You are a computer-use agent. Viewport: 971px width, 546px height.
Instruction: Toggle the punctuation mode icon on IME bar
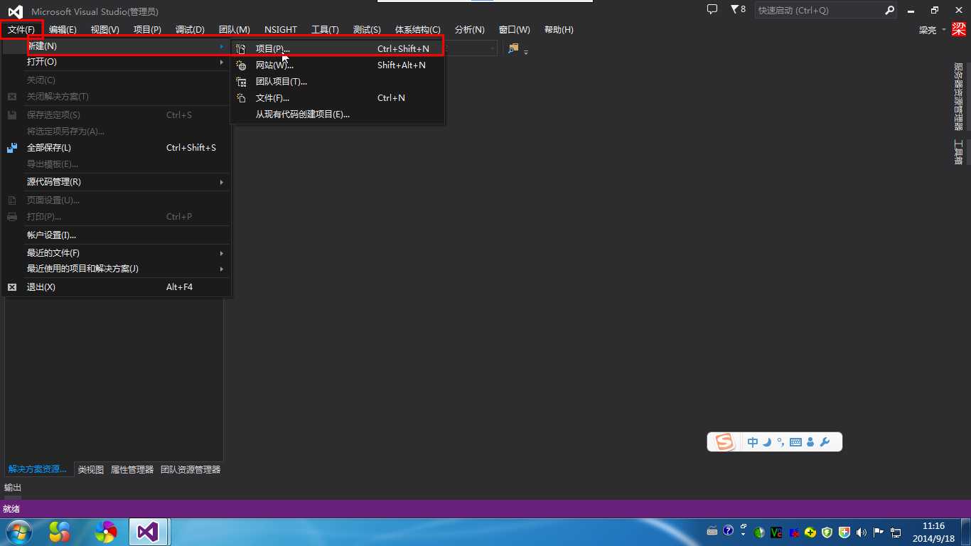point(780,442)
